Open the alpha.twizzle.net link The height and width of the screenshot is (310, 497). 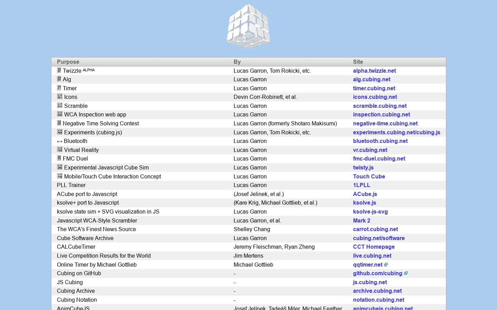tap(374, 71)
